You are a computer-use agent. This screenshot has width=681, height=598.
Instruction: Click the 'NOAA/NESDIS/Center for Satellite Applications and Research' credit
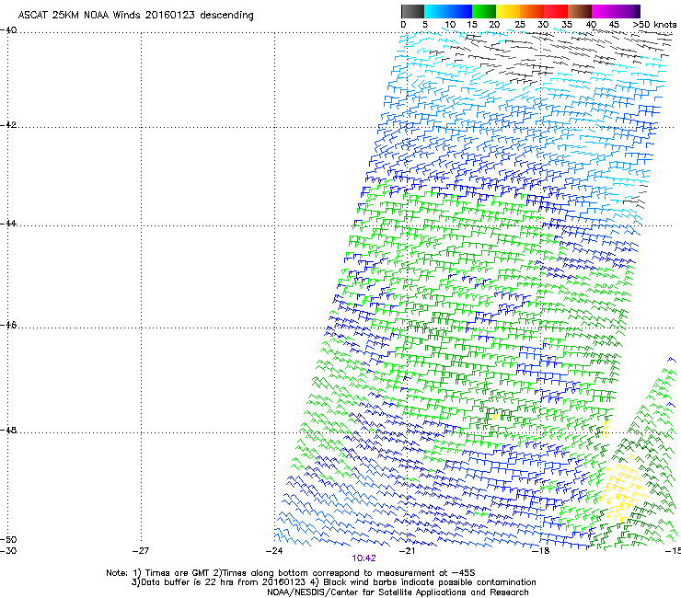(398, 592)
